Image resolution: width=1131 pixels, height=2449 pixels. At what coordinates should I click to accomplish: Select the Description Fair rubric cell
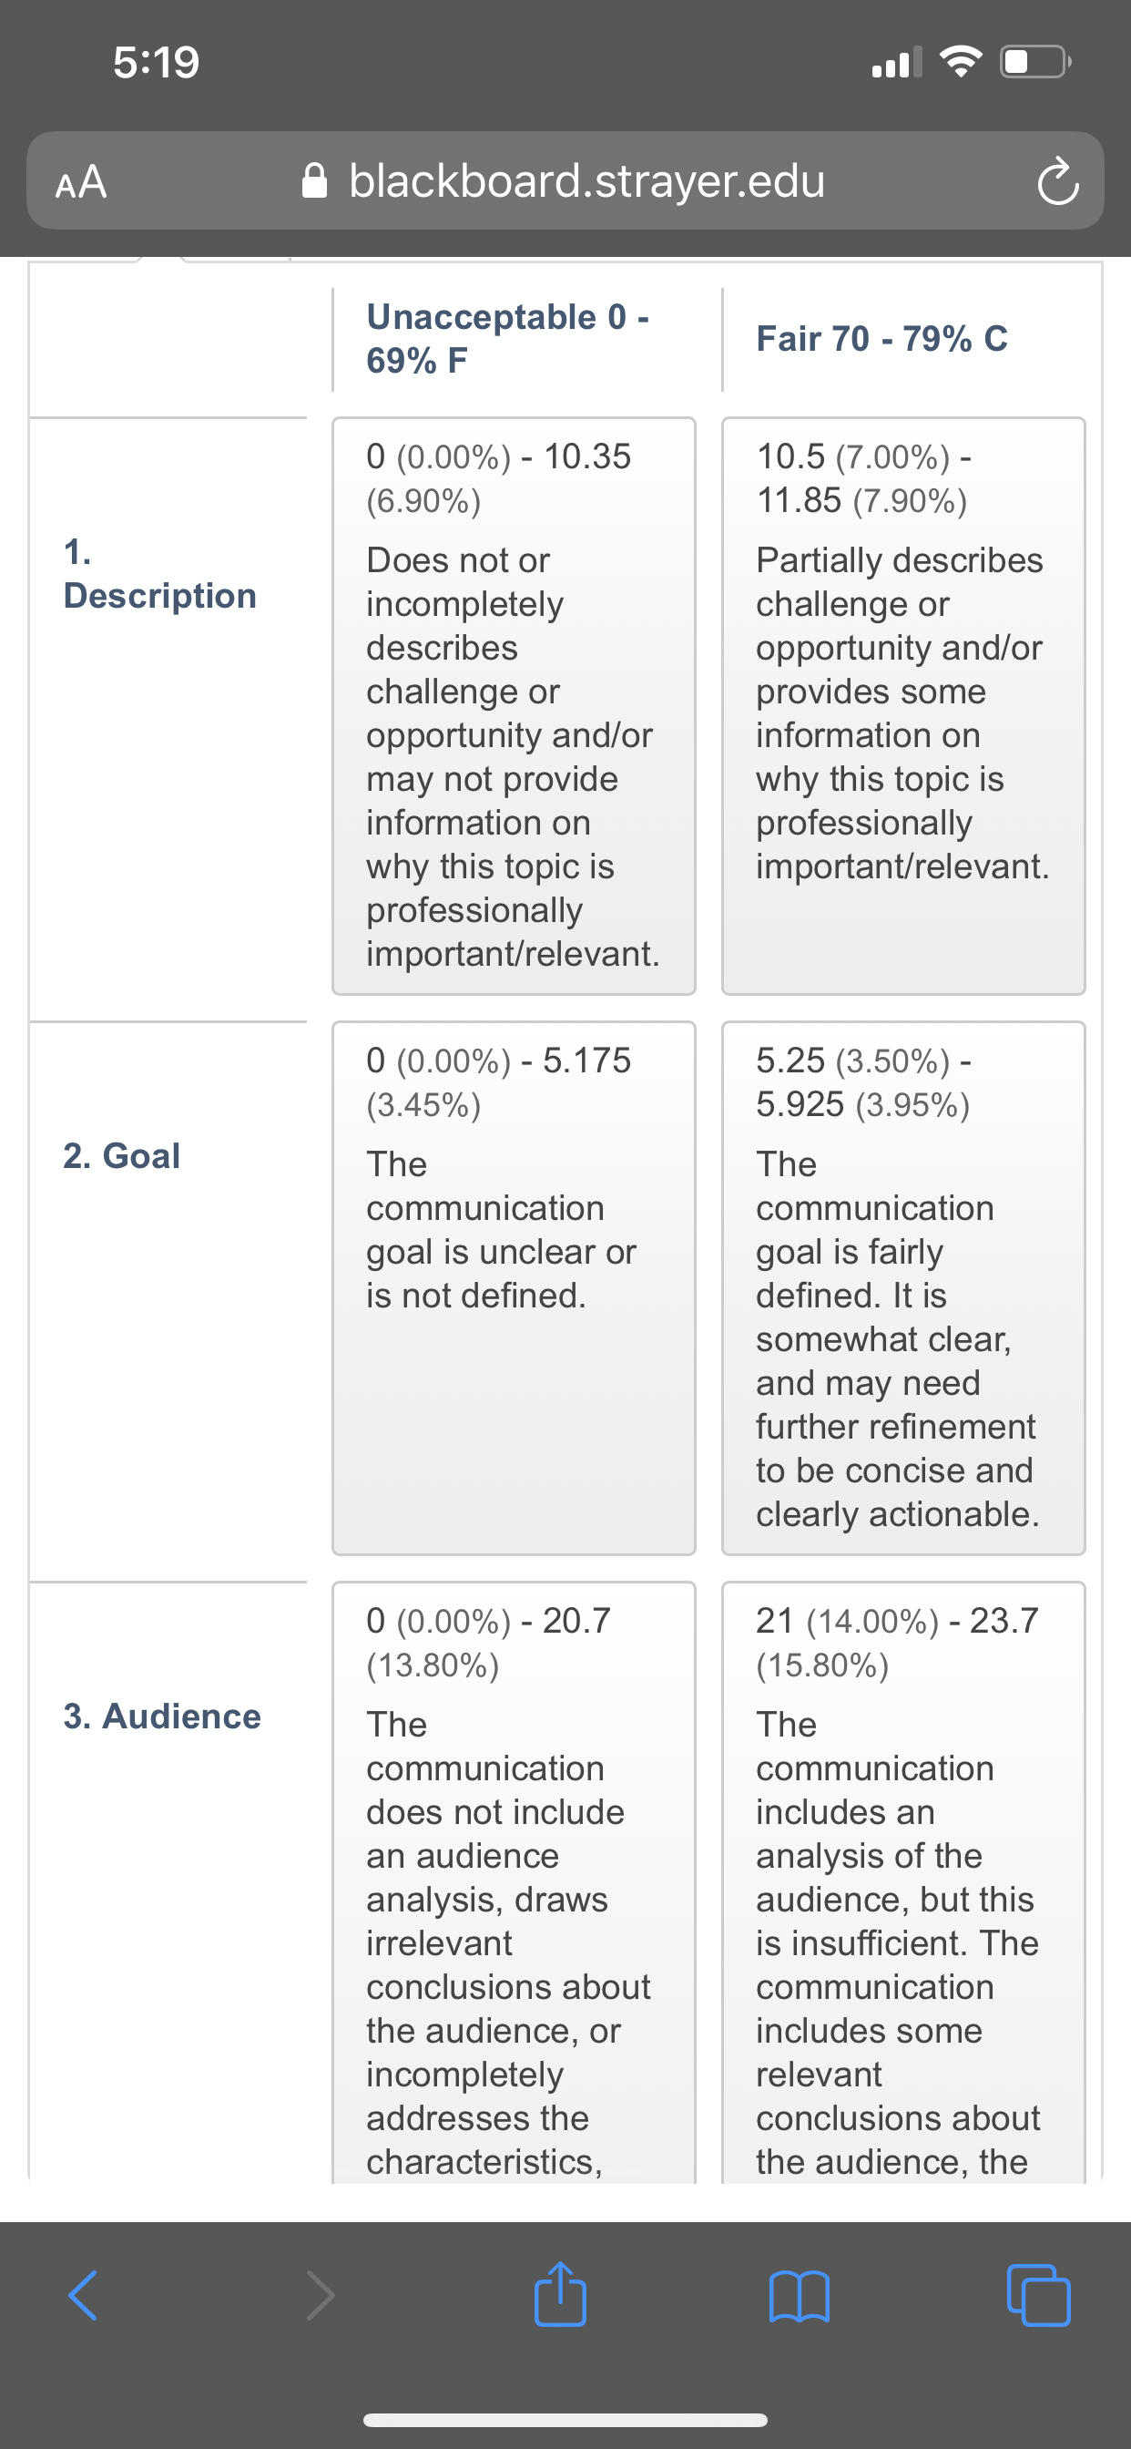(903, 705)
